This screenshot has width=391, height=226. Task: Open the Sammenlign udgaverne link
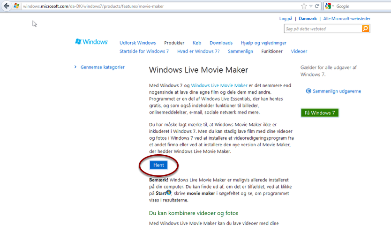point(337,91)
